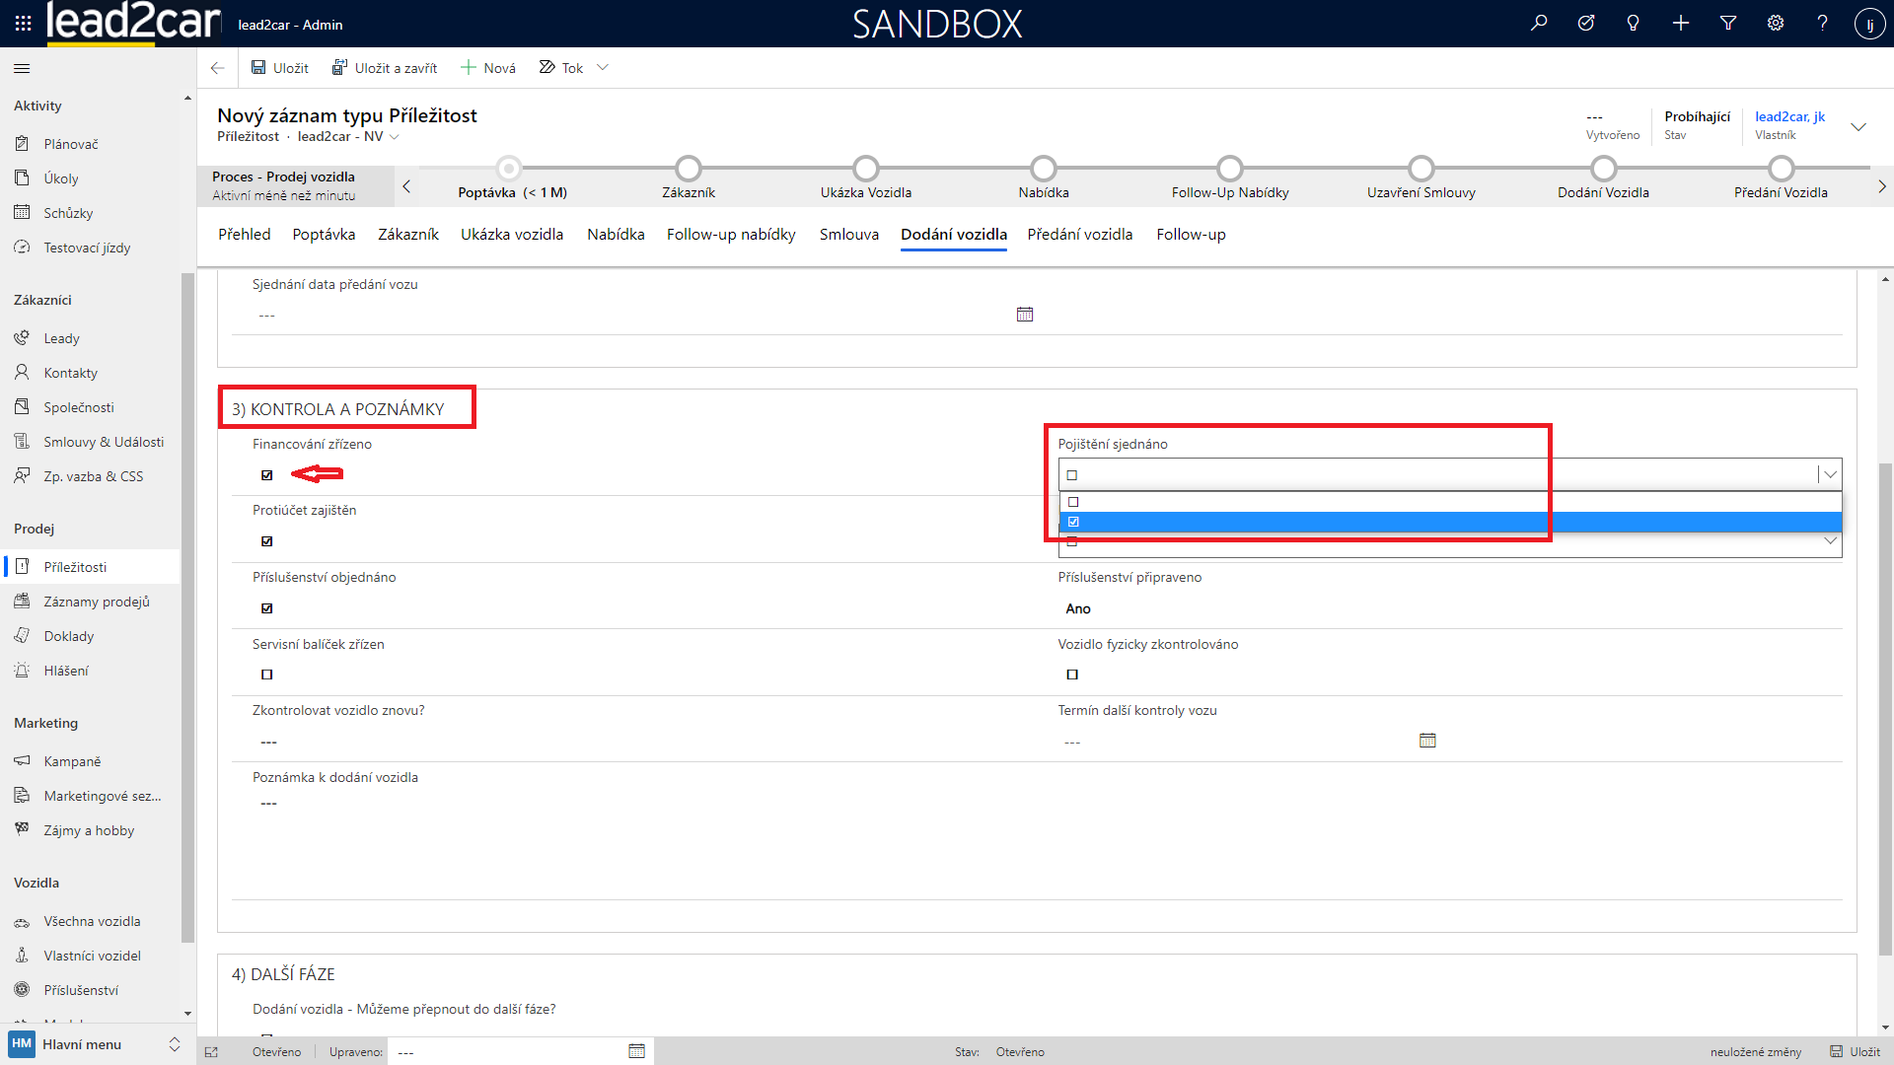Uncheck the Financování zřízeno checkbox
The image size is (1894, 1065).
pos(266,475)
